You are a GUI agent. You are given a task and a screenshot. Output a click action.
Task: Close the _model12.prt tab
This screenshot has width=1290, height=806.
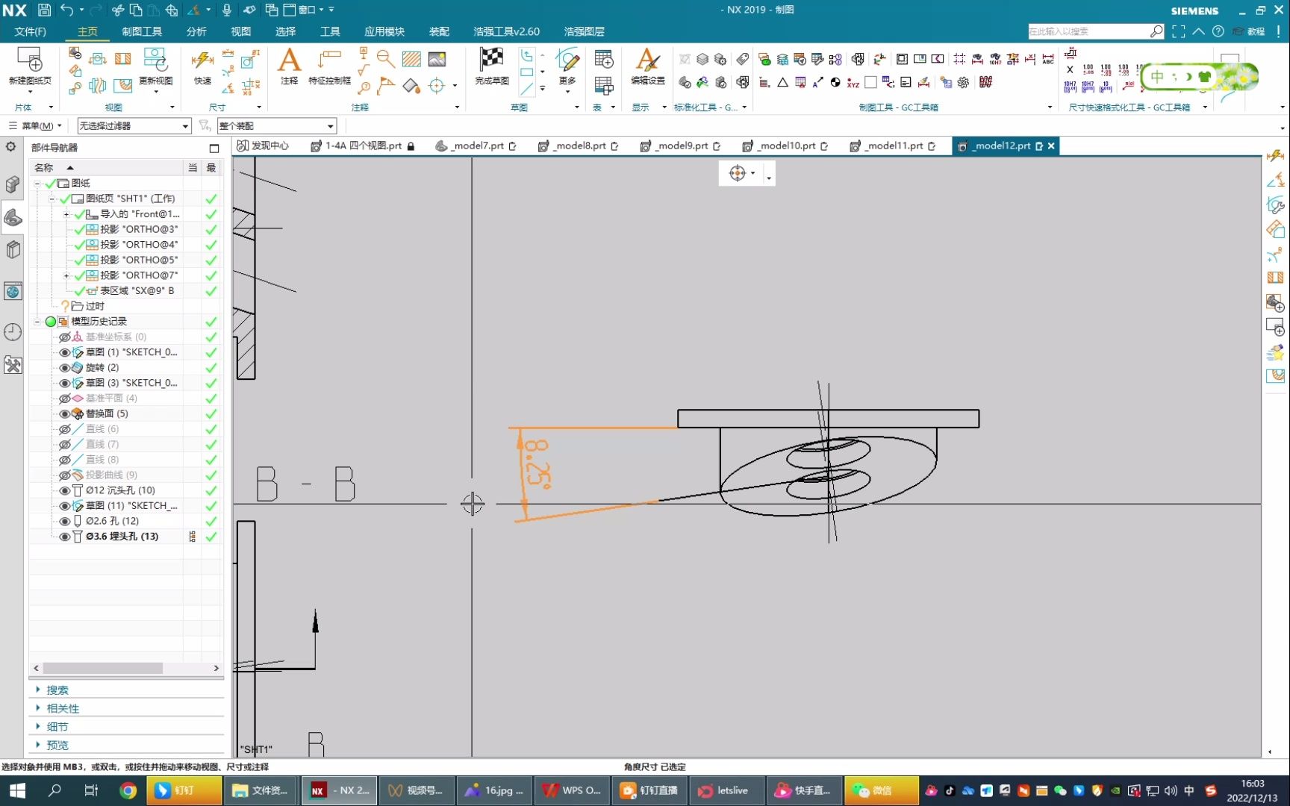(x=1051, y=146)
